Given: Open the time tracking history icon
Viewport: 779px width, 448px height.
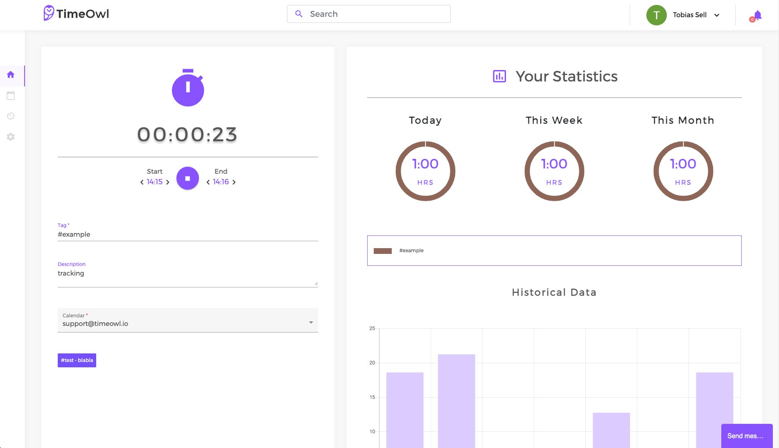Looking at the screenshot, I should [x=11, y=116].
